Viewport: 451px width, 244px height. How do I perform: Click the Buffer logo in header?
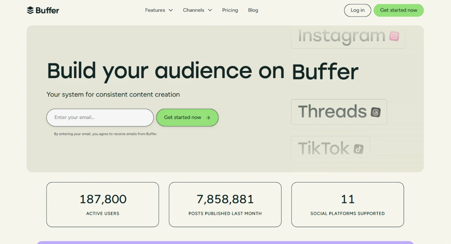(x=43, y=10)
